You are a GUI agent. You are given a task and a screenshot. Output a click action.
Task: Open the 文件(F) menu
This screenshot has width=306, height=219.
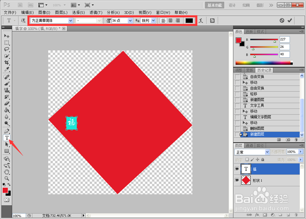10,13
